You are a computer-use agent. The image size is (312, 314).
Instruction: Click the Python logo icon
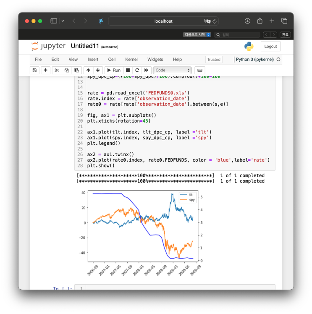[249, 46]
